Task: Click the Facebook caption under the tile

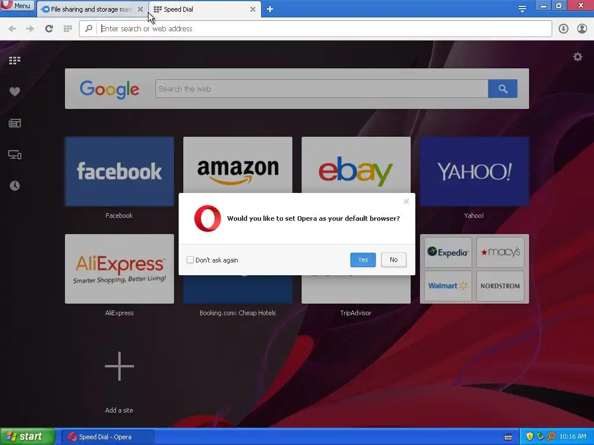Action: point(119,216)
